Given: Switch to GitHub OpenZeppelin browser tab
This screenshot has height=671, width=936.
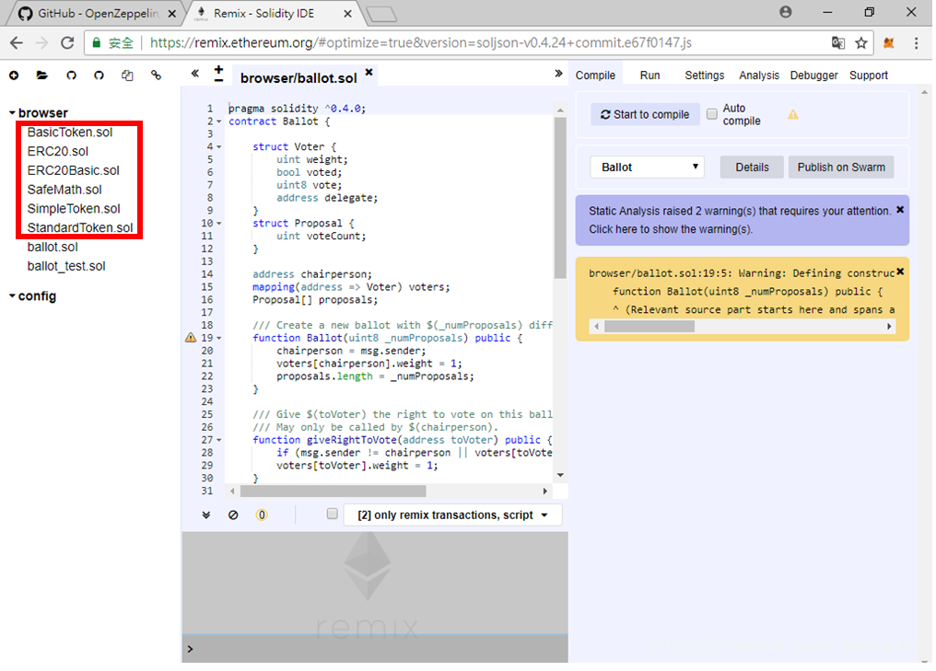Looking at the screenshot, I should [x=96, y=13].
